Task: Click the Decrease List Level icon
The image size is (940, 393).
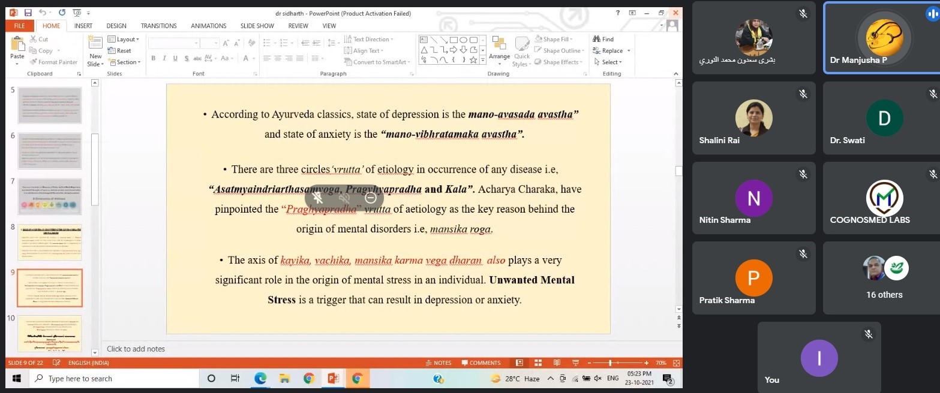Action: tap(305, 43)
